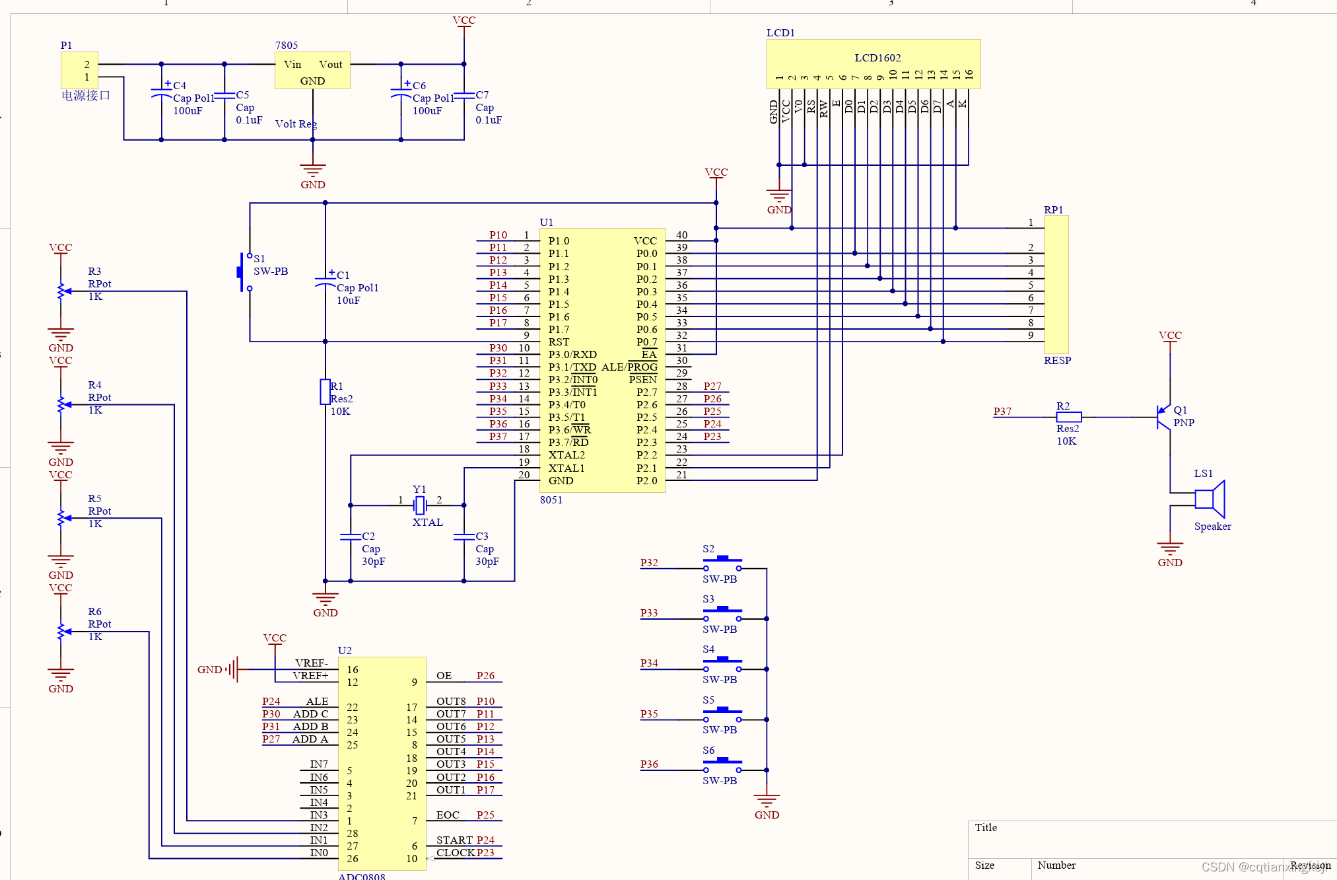Click the S1 reset push-button switch

[244, 272]
